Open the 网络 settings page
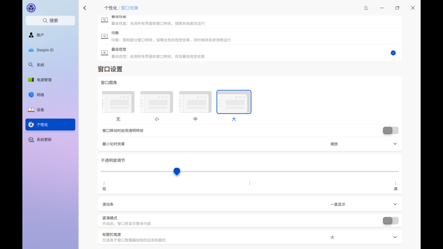Screen dimensions: 443x249 click(x=50, y=95)
